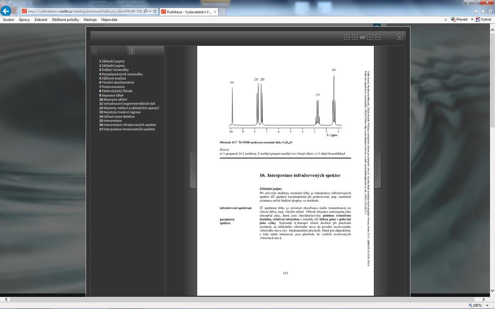The width and height of the screenshot is (495, 309).
Task: Open the Oblíbené položky menu
Action: pyautogui.click(x=65, y=19)
